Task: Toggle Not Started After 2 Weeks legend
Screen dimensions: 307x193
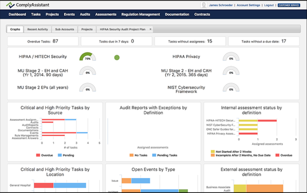Action: [x=231, y=152]
